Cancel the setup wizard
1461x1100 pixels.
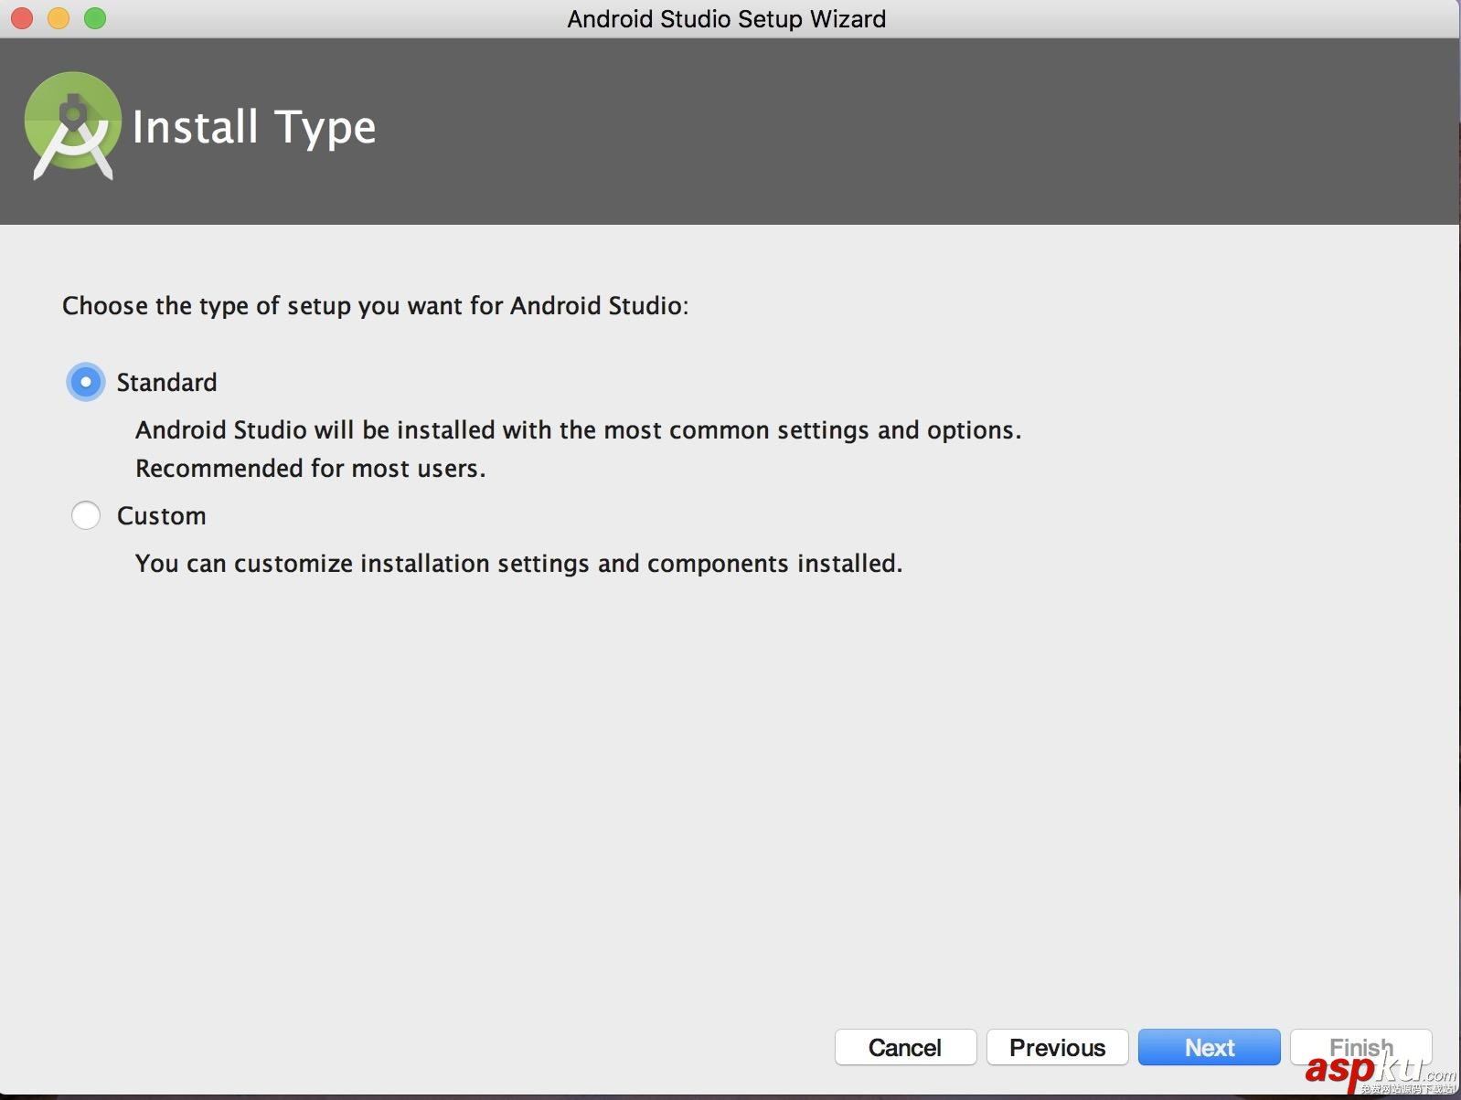[x=905, y=1047]
